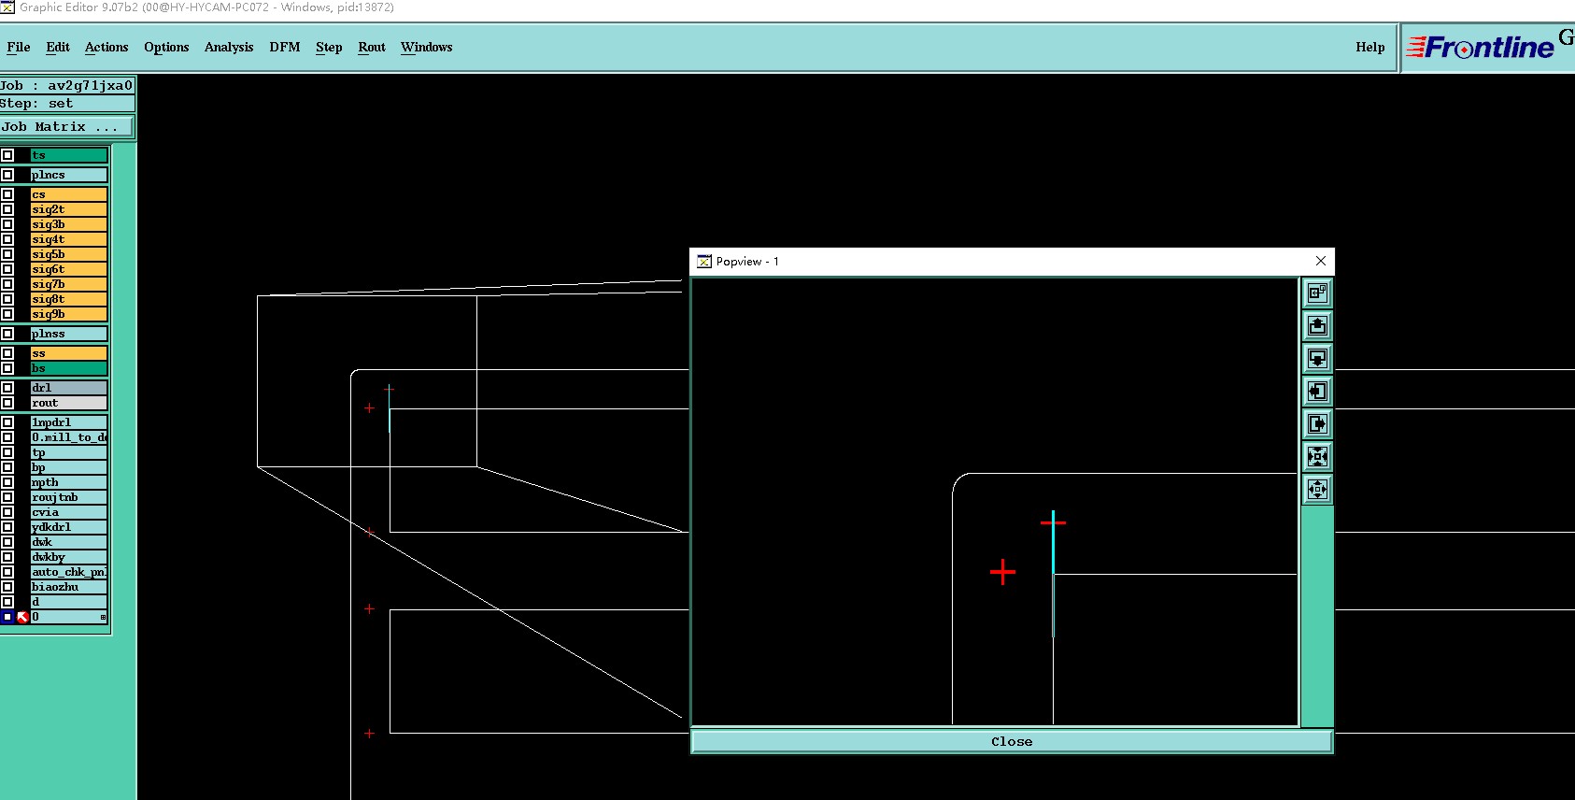The width and height of the screenshot is (1575, 800).
Task: Select layer cvia in list
Action: point(69,512)
